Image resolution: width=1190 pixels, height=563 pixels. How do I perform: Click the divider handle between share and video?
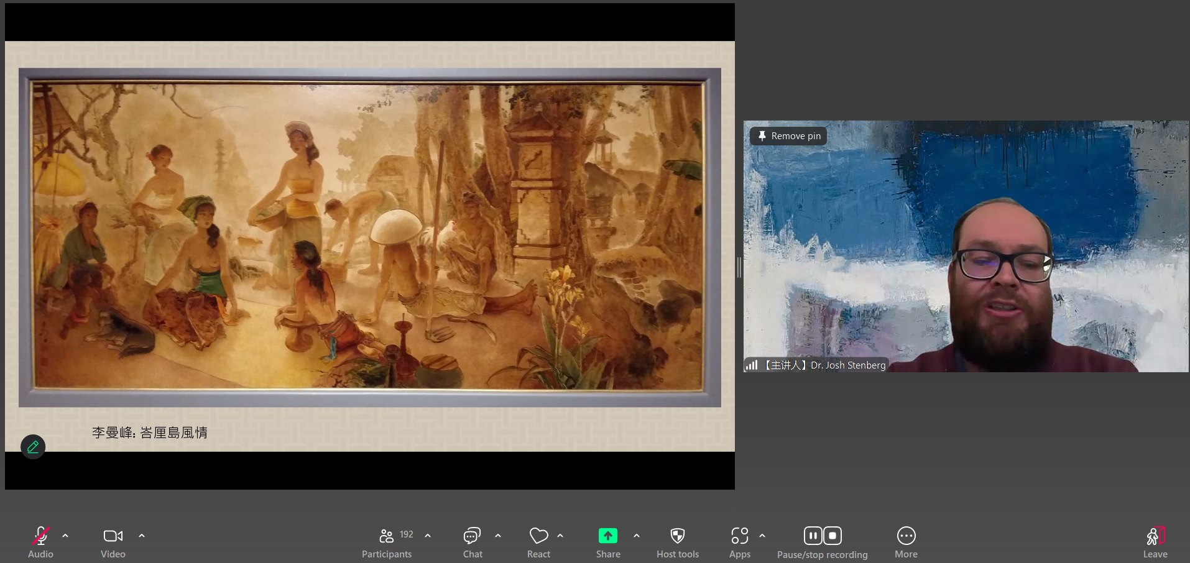pyautogui.click(x=739, y=268)
